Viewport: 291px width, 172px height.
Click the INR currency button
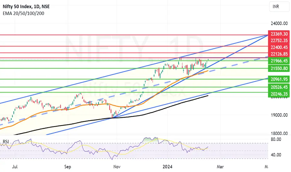279,7
